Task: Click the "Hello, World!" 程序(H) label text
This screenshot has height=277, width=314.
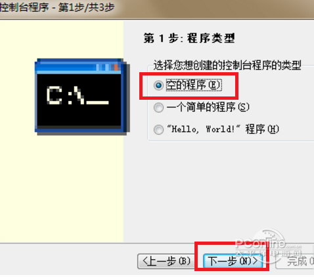Action: click(223, 129)
